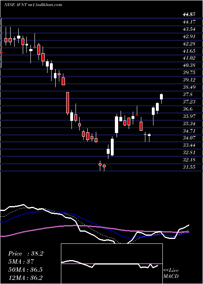Viewport: 203px width, 284px height.
Task: Click the price label 32.81
Action: (189, 153)
